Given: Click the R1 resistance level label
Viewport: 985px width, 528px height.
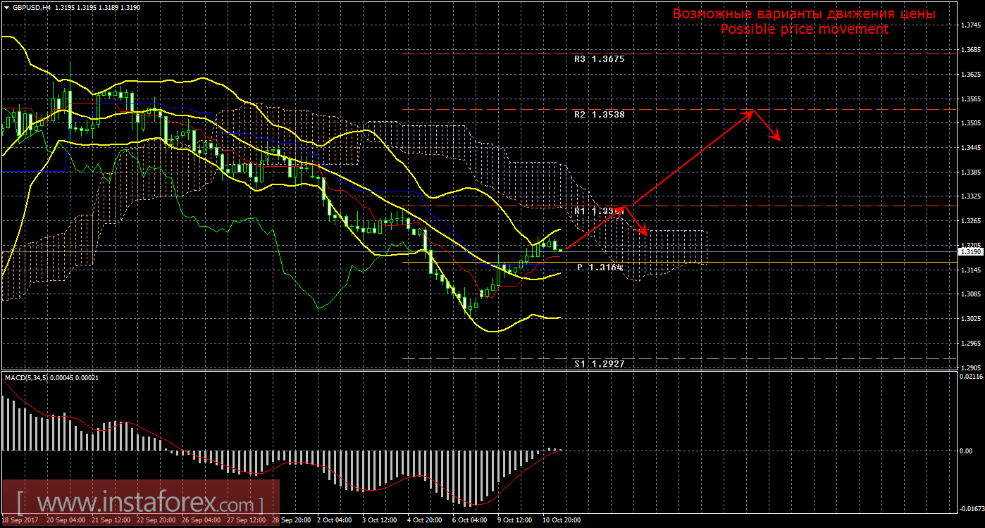Looking at the screenshot, I should click(x=597, y=211).
